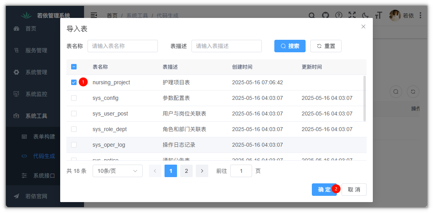Click the 前往 page number input

tap(241, 171)
